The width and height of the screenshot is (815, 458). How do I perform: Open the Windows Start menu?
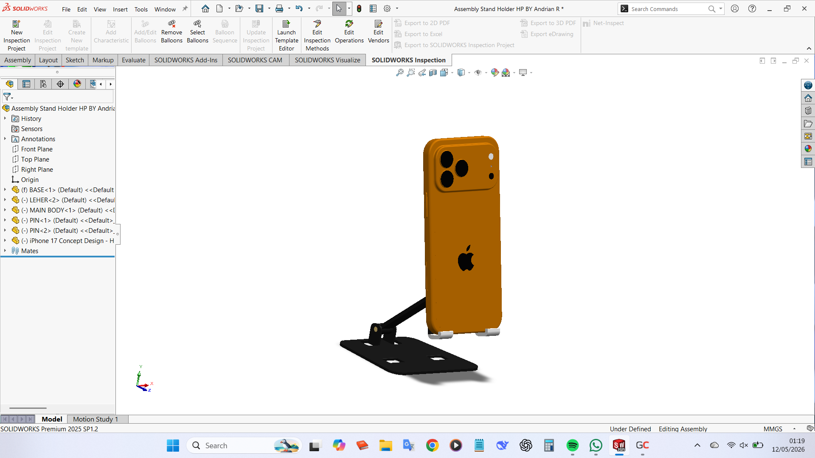(173, 445)
